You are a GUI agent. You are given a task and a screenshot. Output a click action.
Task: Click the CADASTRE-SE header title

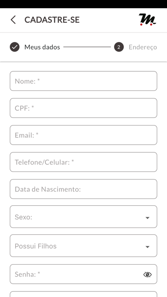(52, 20)
